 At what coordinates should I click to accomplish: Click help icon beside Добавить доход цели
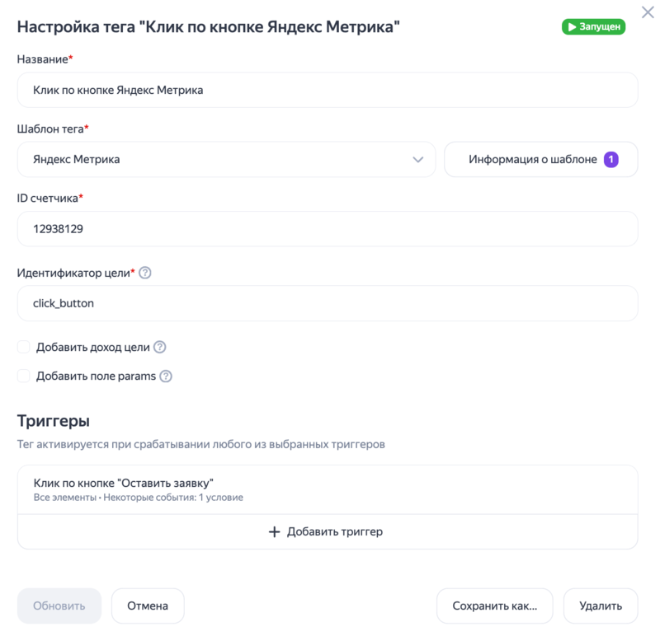(x=160, y=348)
